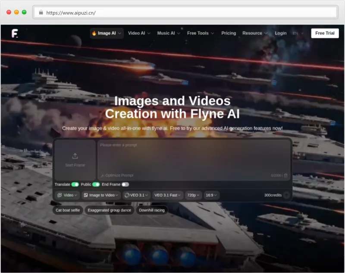The height and width of the screenshot is (273, 345).
Task: Open the Free Tools menu
Action: pyautogui.click(x=200, y=33)
